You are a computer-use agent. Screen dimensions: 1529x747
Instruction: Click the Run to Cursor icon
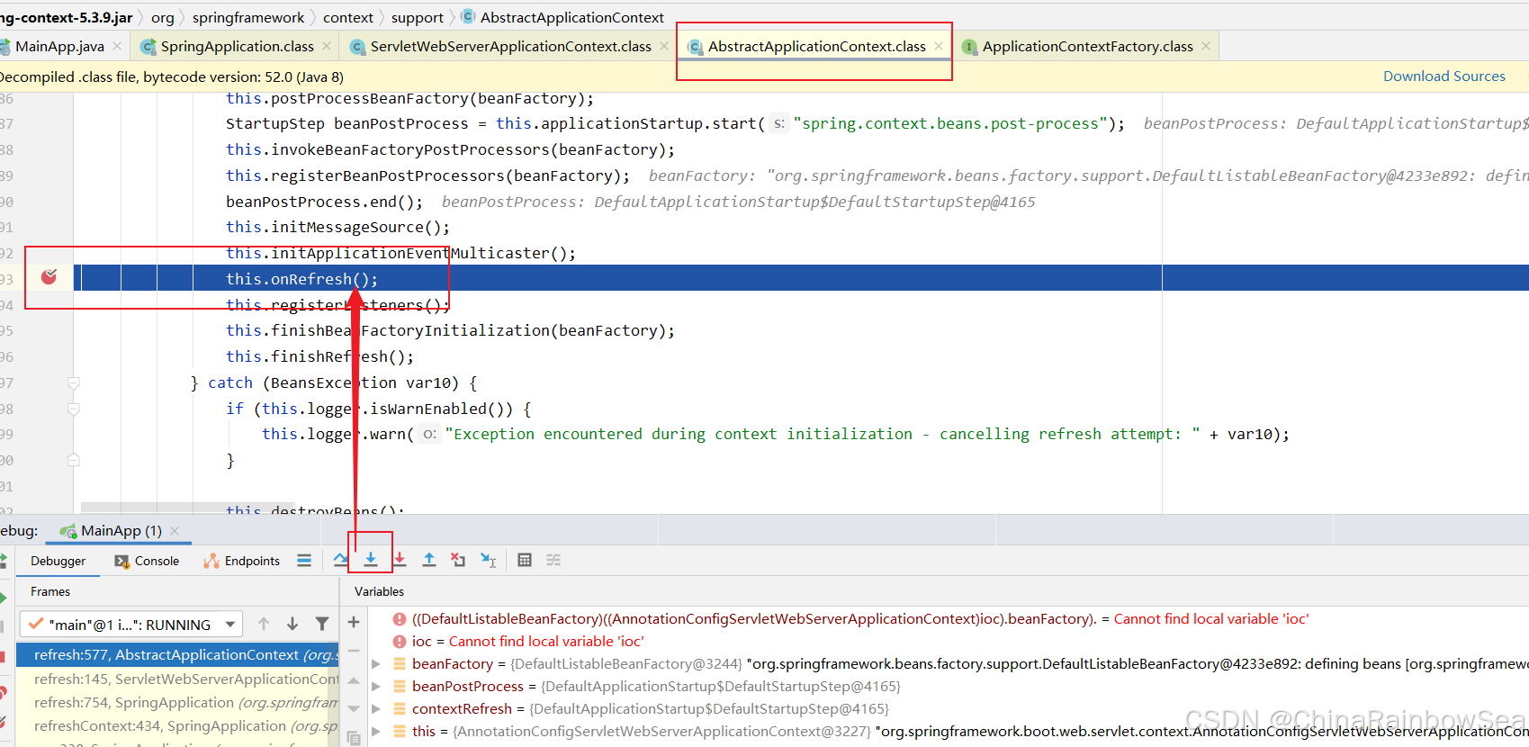[488, 560]
